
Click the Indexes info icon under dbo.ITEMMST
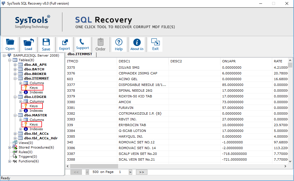(x=26, y=92)
